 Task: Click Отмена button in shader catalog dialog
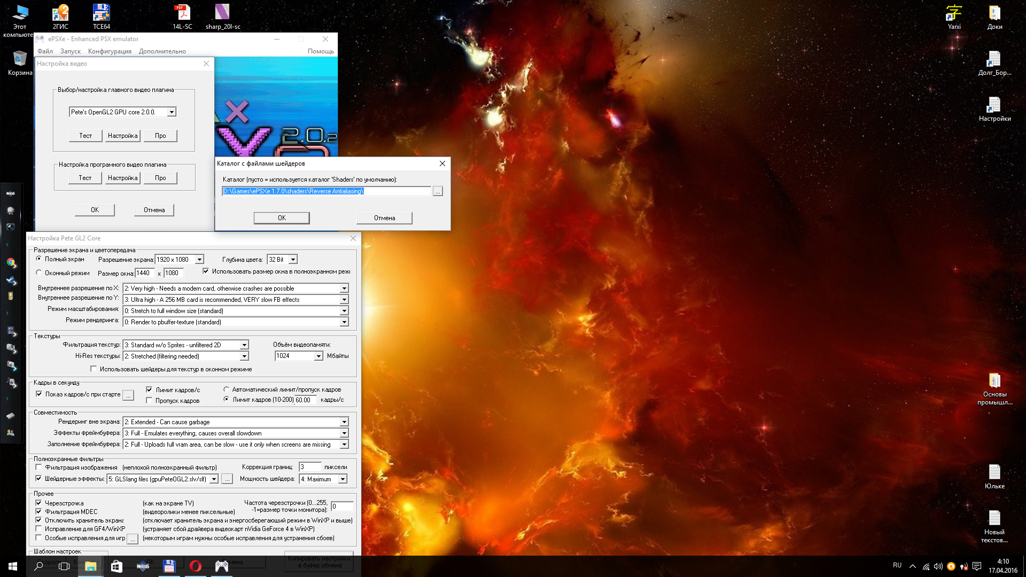(384, 217)
